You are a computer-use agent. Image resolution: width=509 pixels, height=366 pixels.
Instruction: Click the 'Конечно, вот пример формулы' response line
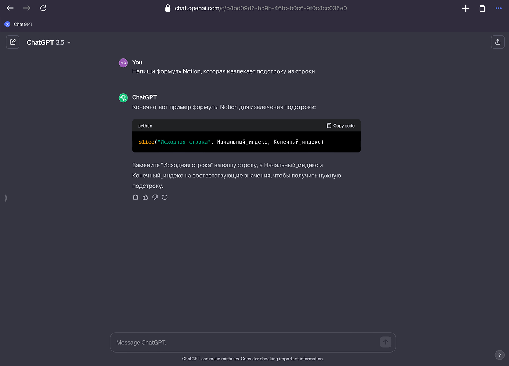pos(224,107)
